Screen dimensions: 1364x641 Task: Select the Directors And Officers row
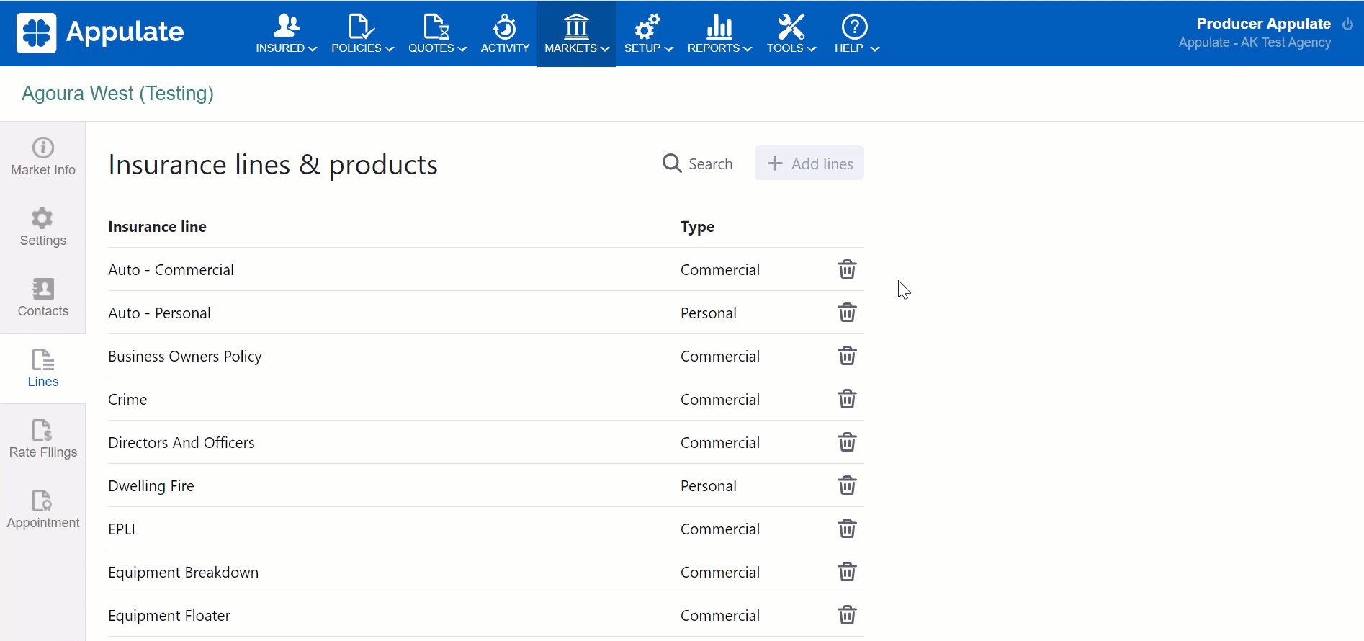181,442
